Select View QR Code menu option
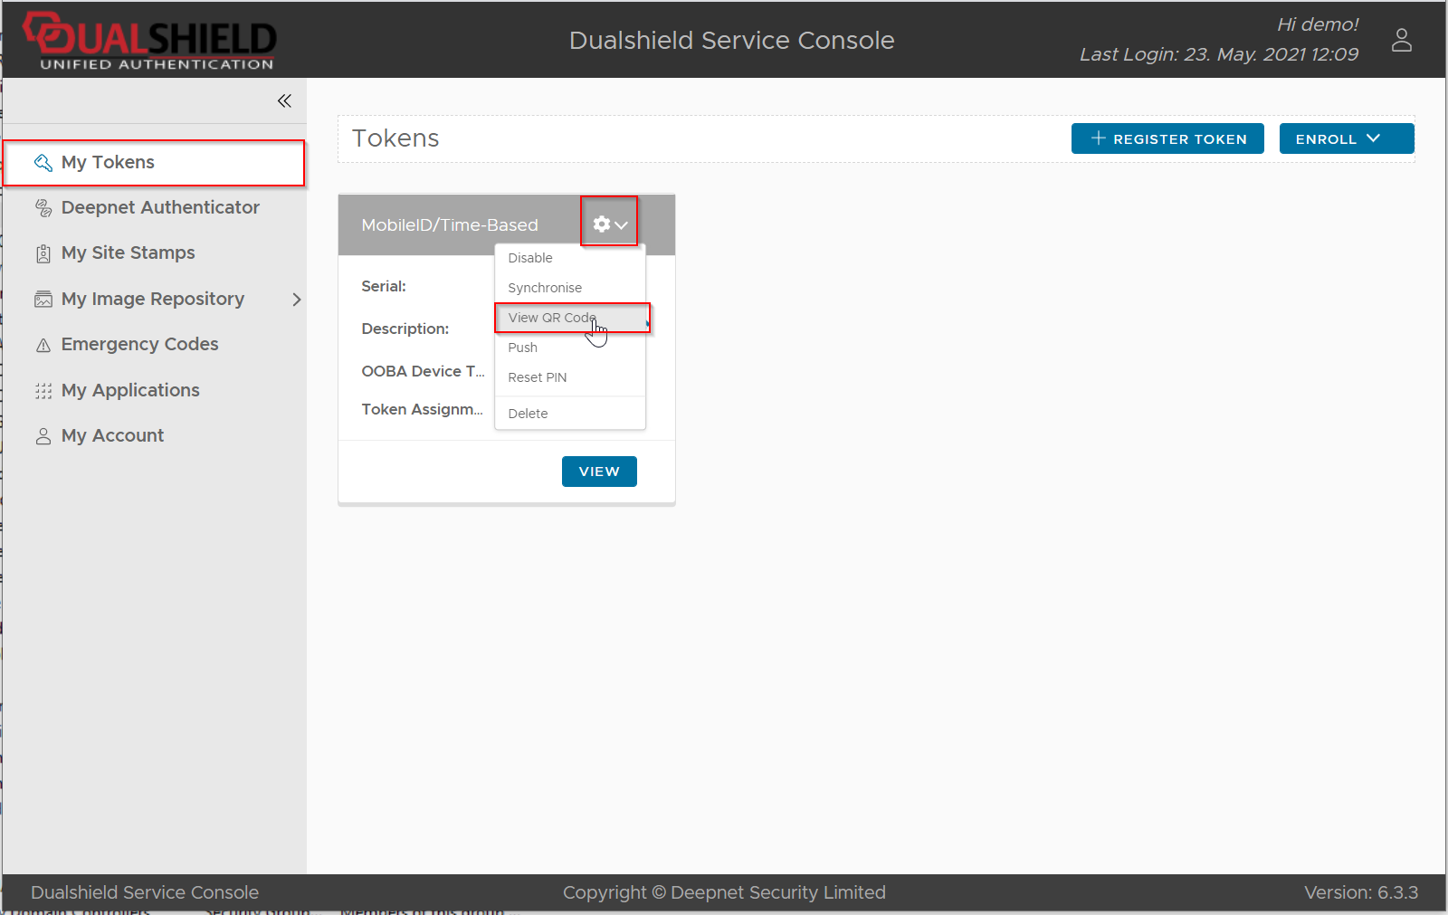 tap(552, 318)
